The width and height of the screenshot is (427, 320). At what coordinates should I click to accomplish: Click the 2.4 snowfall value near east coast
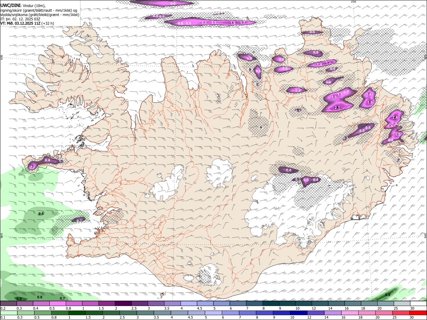click(395, 117)
